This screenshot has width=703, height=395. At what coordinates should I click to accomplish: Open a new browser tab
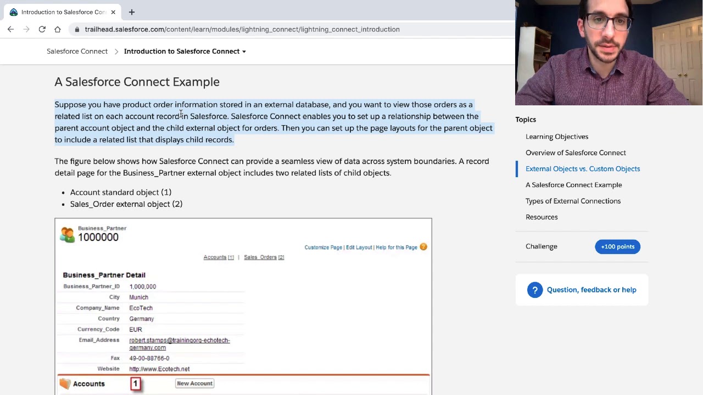tap(132, 12)
